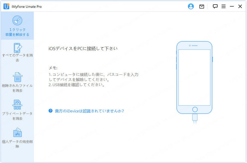Click the 2. USB接続を確認してください note
Viewport: 247px width, 163px height.
(x=76, y=85)
